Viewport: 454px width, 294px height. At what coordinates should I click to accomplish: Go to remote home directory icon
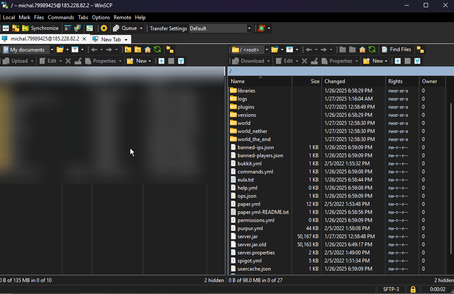pos(362,49)
